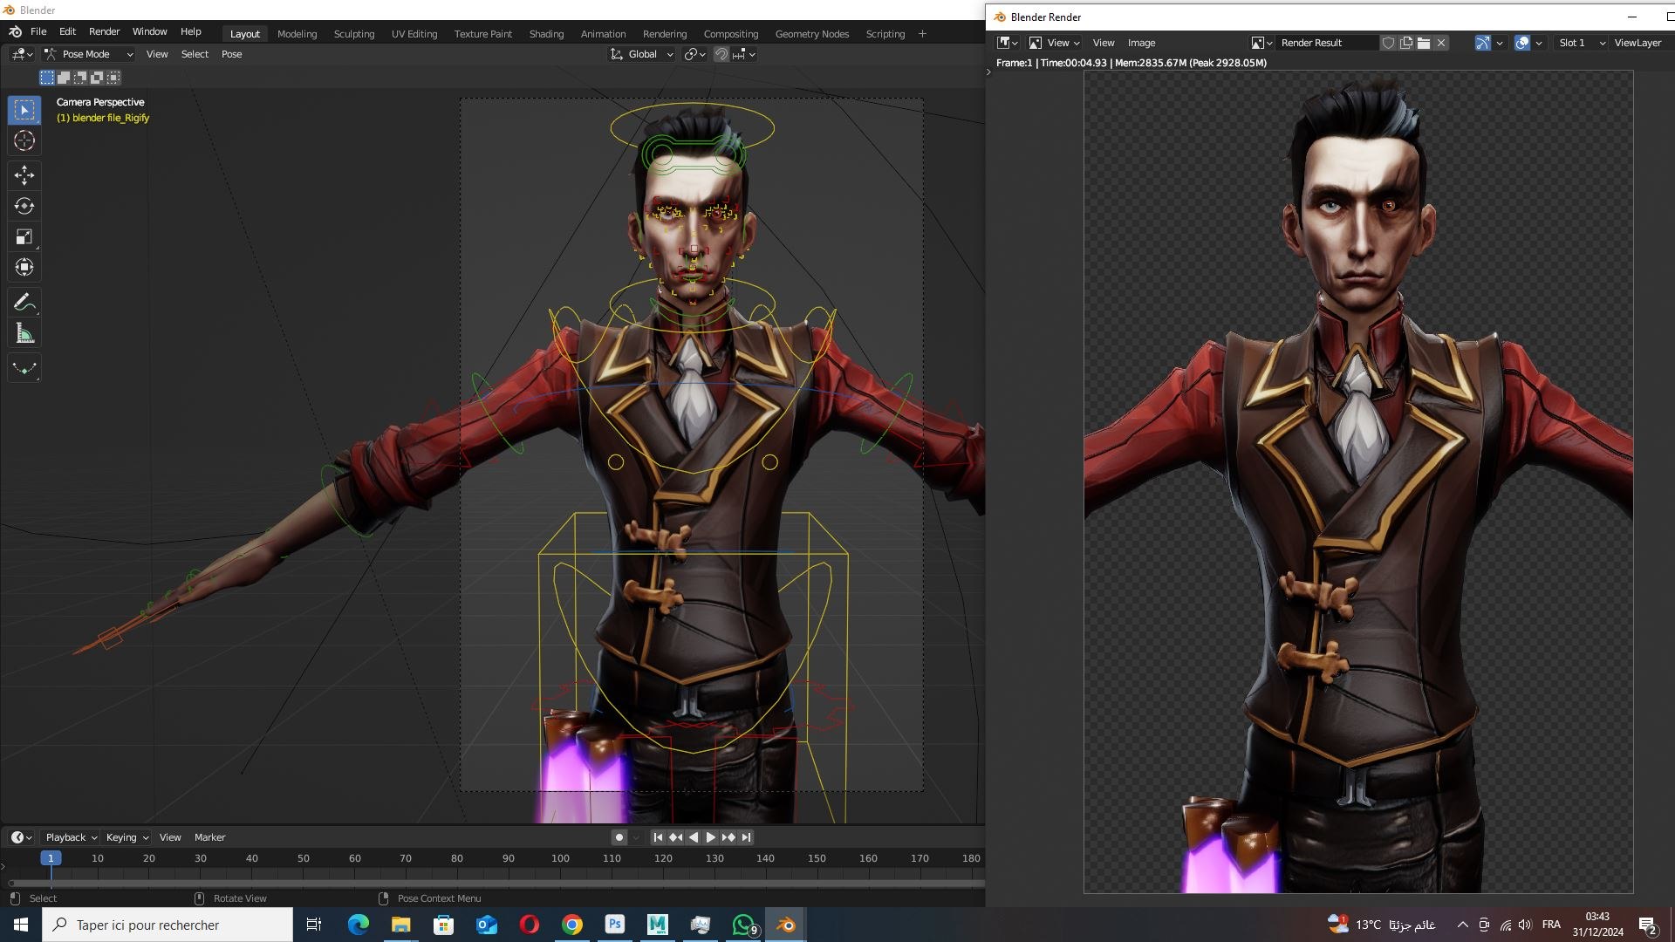Click the timeline horizontal scrollbar
This screenshot has width=1675, height=942.
click(x=496, y=884)
